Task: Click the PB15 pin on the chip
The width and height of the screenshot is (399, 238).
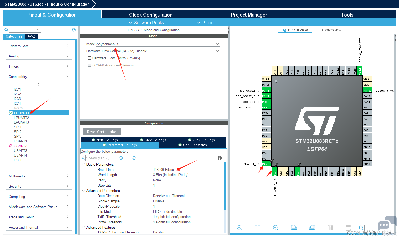Action: click(367, 147)
